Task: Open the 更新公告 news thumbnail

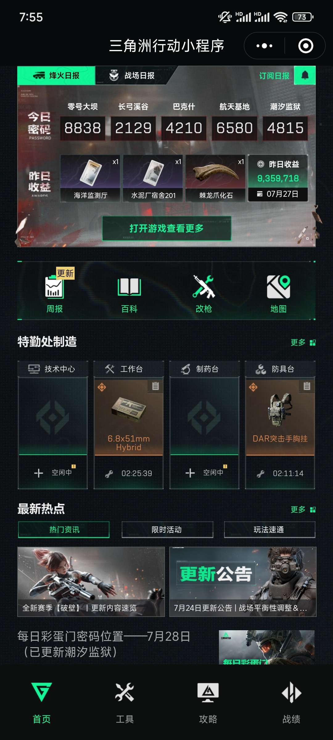Action: pos(243,582)
